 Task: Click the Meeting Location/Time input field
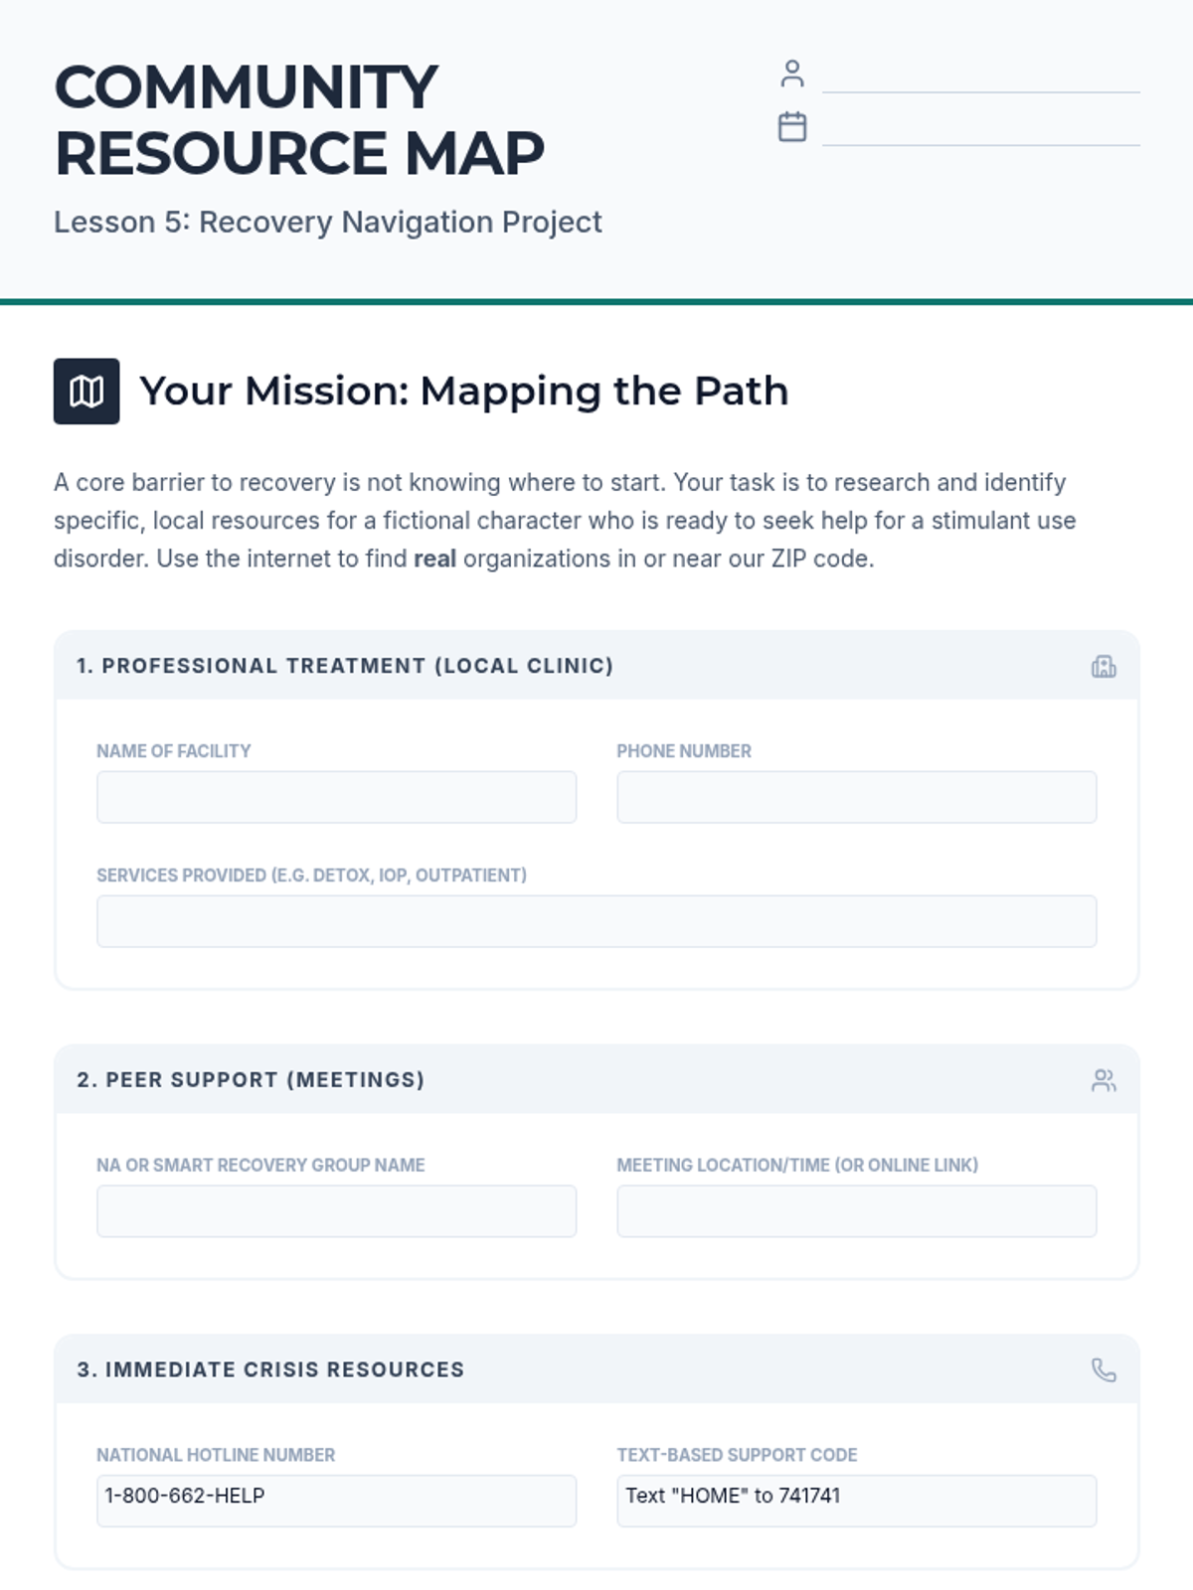click(856, 1210)
